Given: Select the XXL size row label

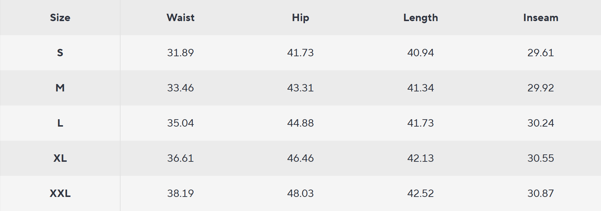Looking at the screenshot, I should tap(60, 193).
